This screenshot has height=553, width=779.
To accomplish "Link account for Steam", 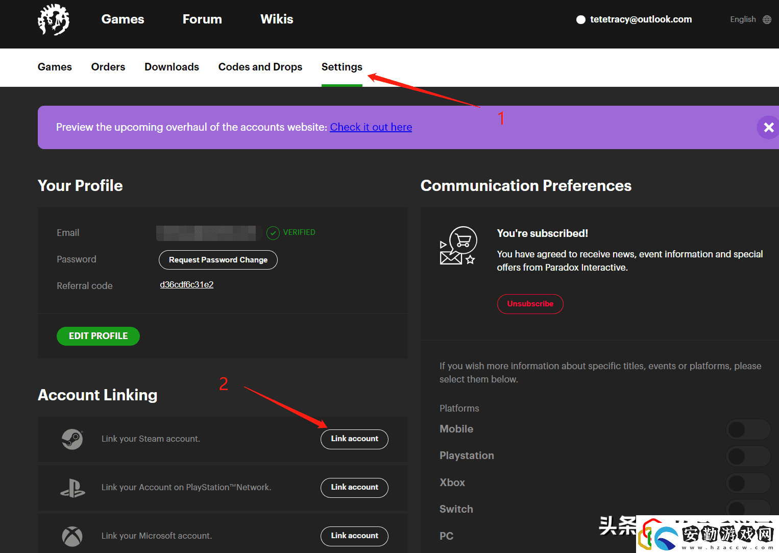I will point(354,439).
